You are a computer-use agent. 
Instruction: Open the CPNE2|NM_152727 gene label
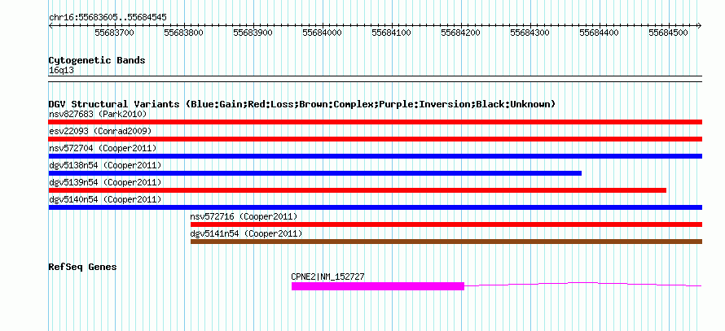(327, 277)
